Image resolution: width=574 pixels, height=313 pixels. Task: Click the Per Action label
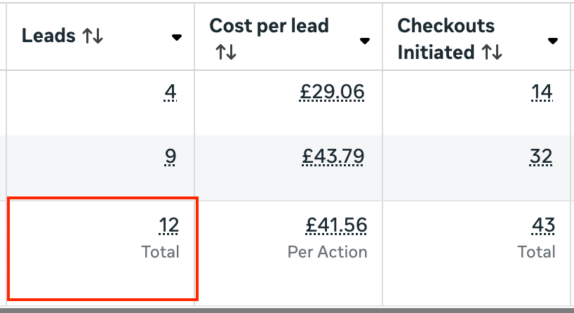pyautogui.click(x=327, y=252)
